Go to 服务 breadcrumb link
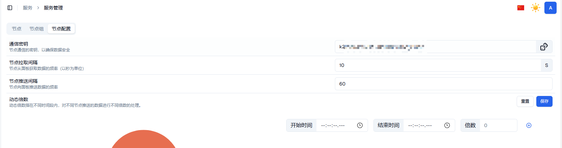 tap(28, 8)
